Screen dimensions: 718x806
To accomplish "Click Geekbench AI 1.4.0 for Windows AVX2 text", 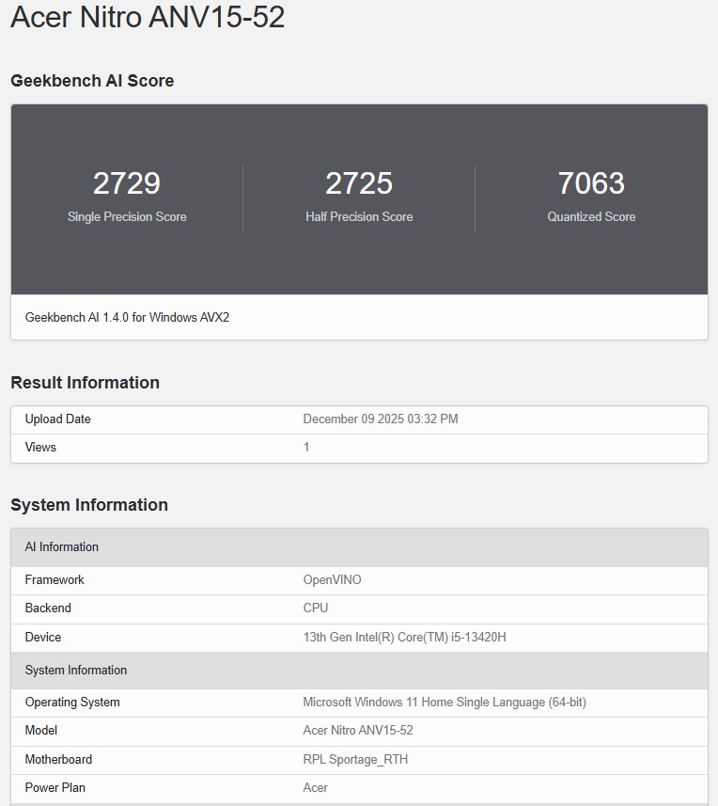I will pyautogui.click(x=127, y=317).
